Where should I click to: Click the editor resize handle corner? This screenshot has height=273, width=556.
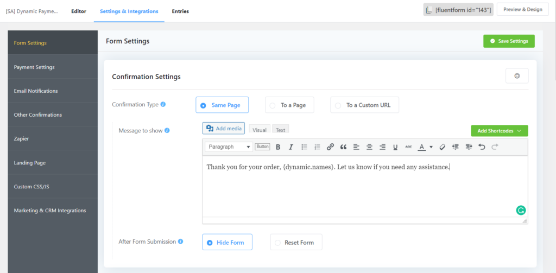[x=525, y=220]
